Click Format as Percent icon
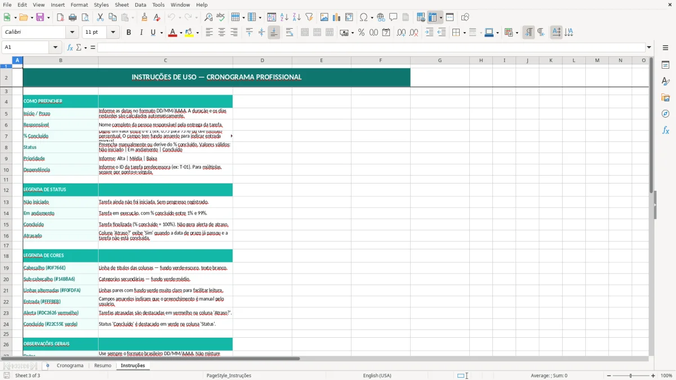Viewport: 676px width, 380px height. (x=361, y=33)
